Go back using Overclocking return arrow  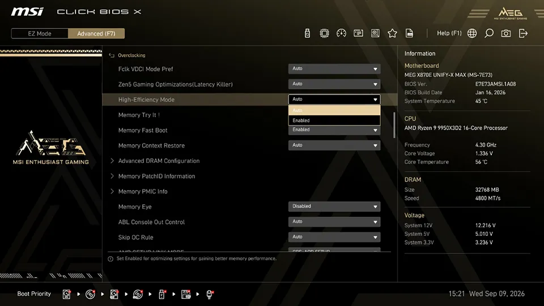click(112, 55)
